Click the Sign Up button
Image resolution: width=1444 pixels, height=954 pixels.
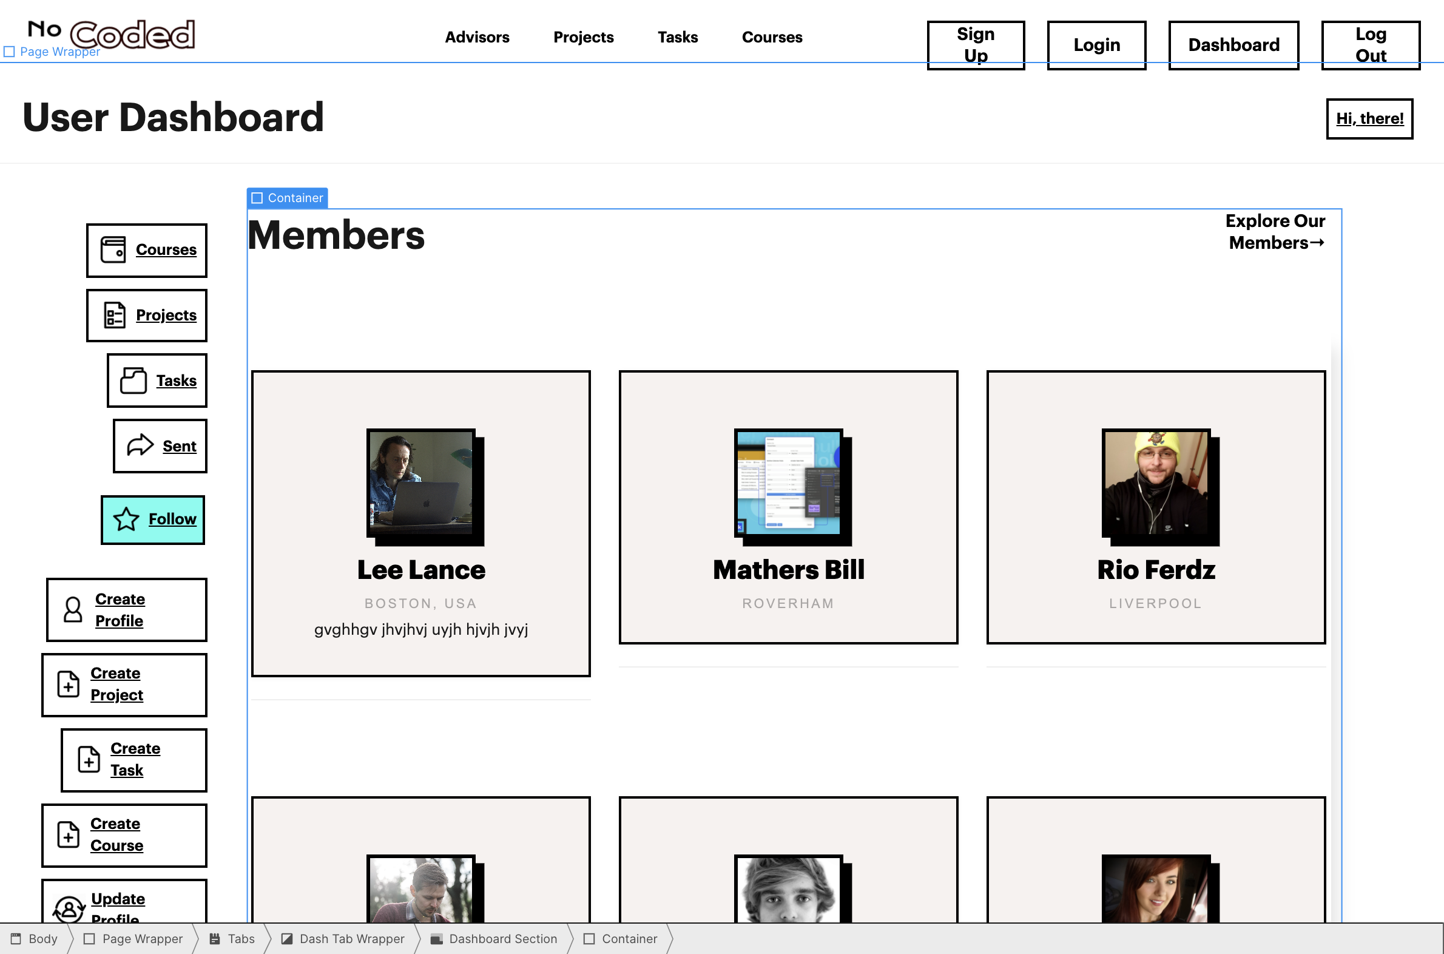(x=975, y=44)
